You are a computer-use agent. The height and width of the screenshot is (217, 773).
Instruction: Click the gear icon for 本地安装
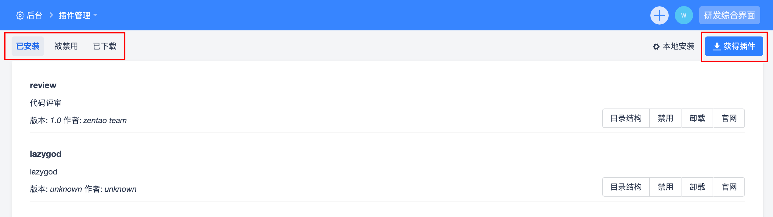[x=656, y=47]
